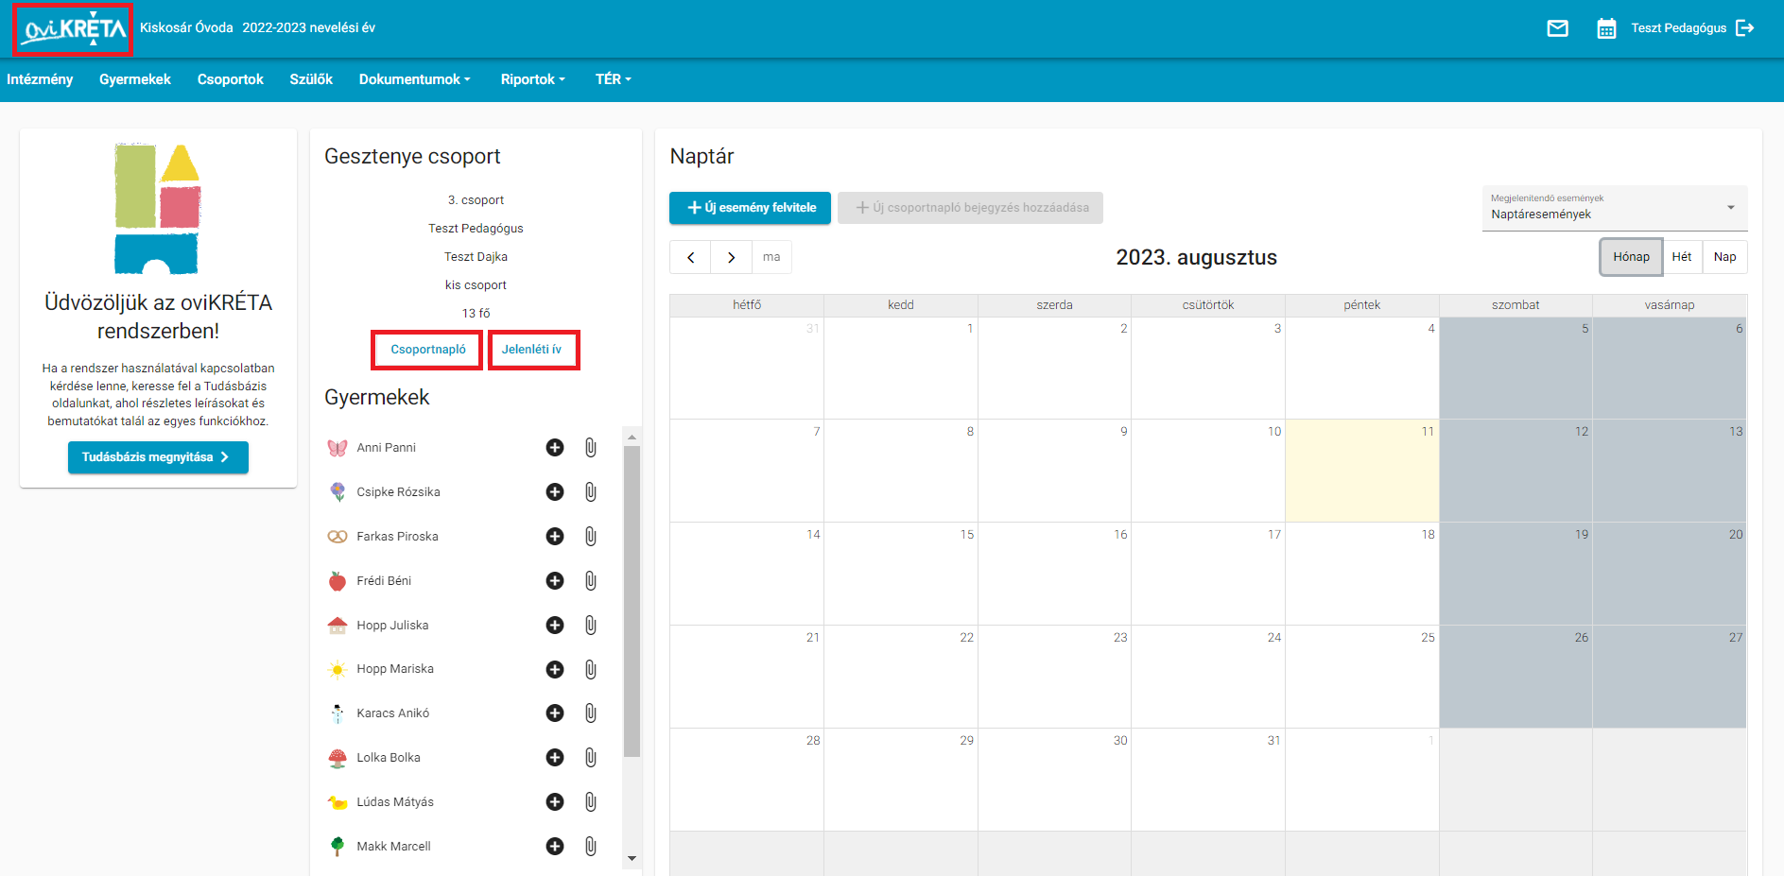Click Új esemény felvitele button

(x=750, y=208)
